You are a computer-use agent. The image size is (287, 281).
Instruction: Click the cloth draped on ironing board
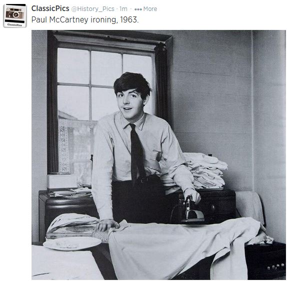(x=183, y=249)
